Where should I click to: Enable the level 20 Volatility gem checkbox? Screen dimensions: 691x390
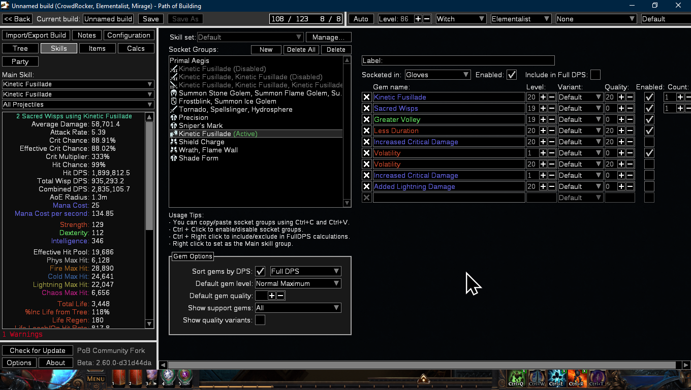tap(649, 164)
